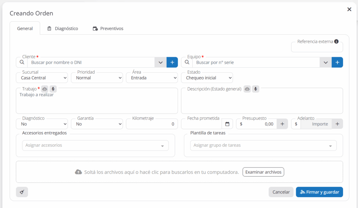
Task: Switch to the Preventivos tab
Action: 108,29
